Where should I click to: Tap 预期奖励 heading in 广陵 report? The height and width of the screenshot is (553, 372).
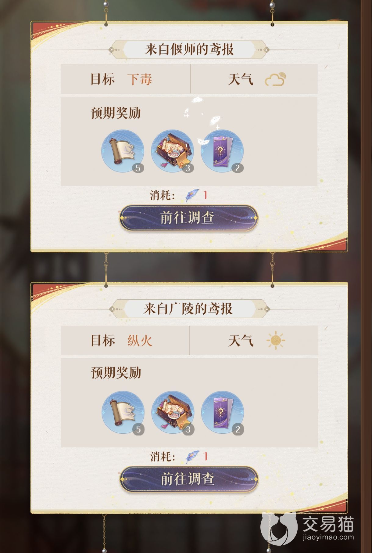[116, 373]
